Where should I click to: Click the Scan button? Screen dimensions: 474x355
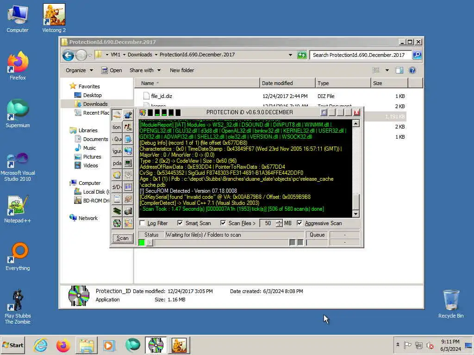[122, 238]
